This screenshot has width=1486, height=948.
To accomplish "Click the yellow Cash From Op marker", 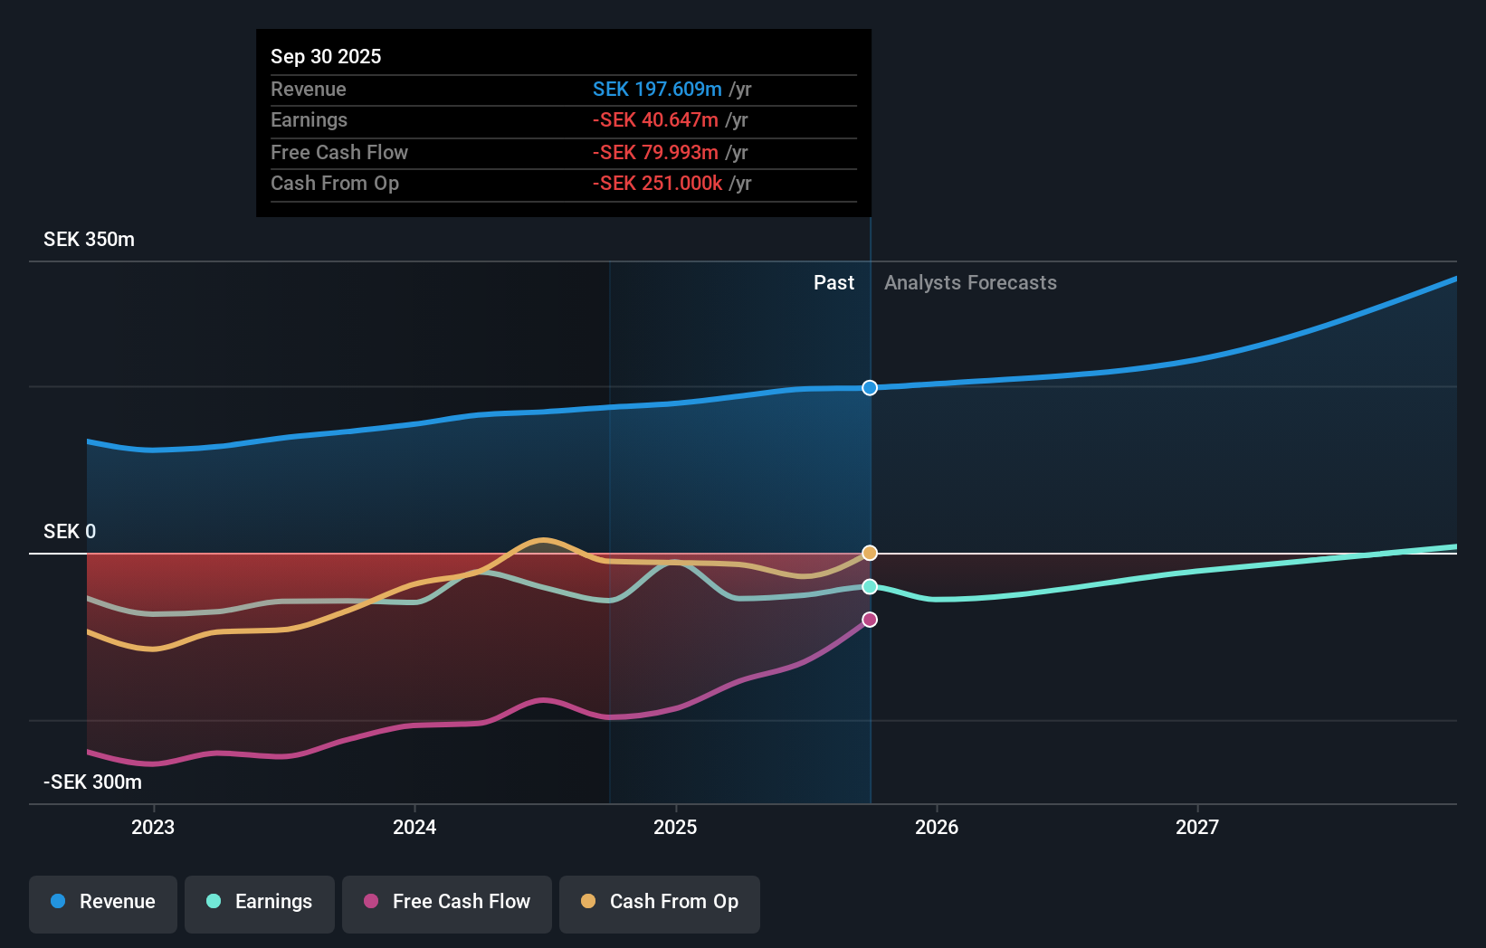I will [x=869, y=552].
